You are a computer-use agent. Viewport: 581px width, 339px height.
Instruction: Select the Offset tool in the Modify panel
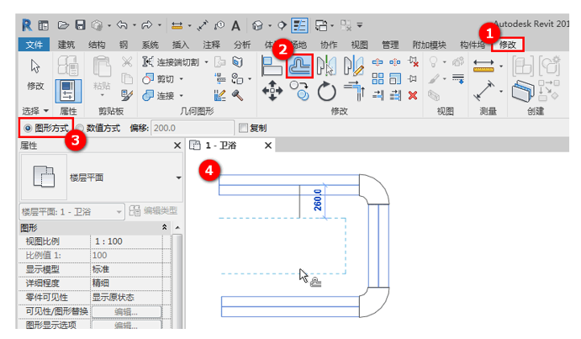(299, 66)
